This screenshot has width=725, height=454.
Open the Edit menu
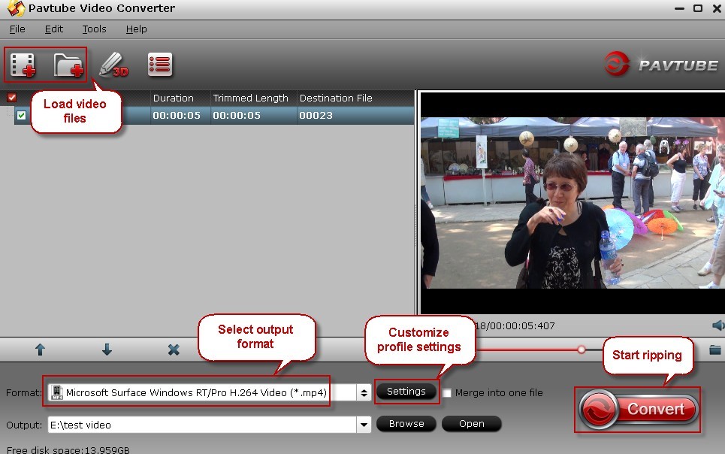coord(54,29)
